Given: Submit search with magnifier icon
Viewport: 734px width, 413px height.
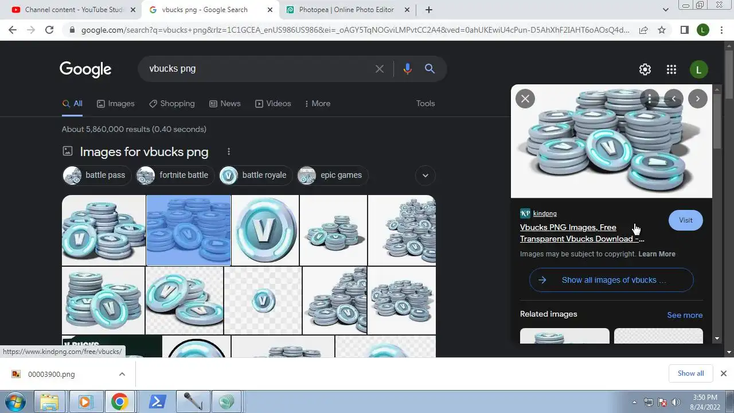Looking at the screenshot, I should pyautogui.click(x=430, y=69).
